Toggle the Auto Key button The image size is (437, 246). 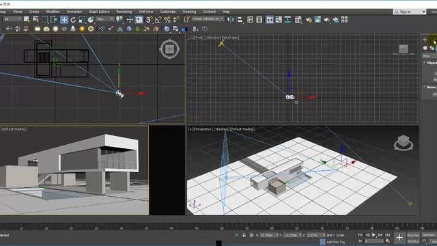point(413,235)
